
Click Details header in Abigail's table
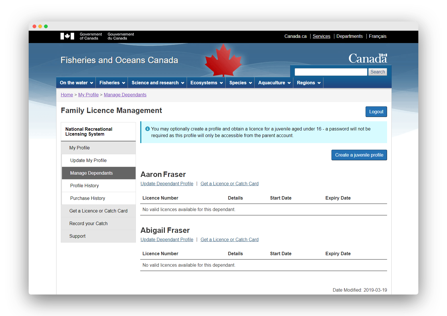(x=235, y=253)
